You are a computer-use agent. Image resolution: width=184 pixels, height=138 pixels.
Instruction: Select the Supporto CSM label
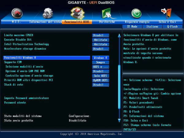(x=13, y=62)
